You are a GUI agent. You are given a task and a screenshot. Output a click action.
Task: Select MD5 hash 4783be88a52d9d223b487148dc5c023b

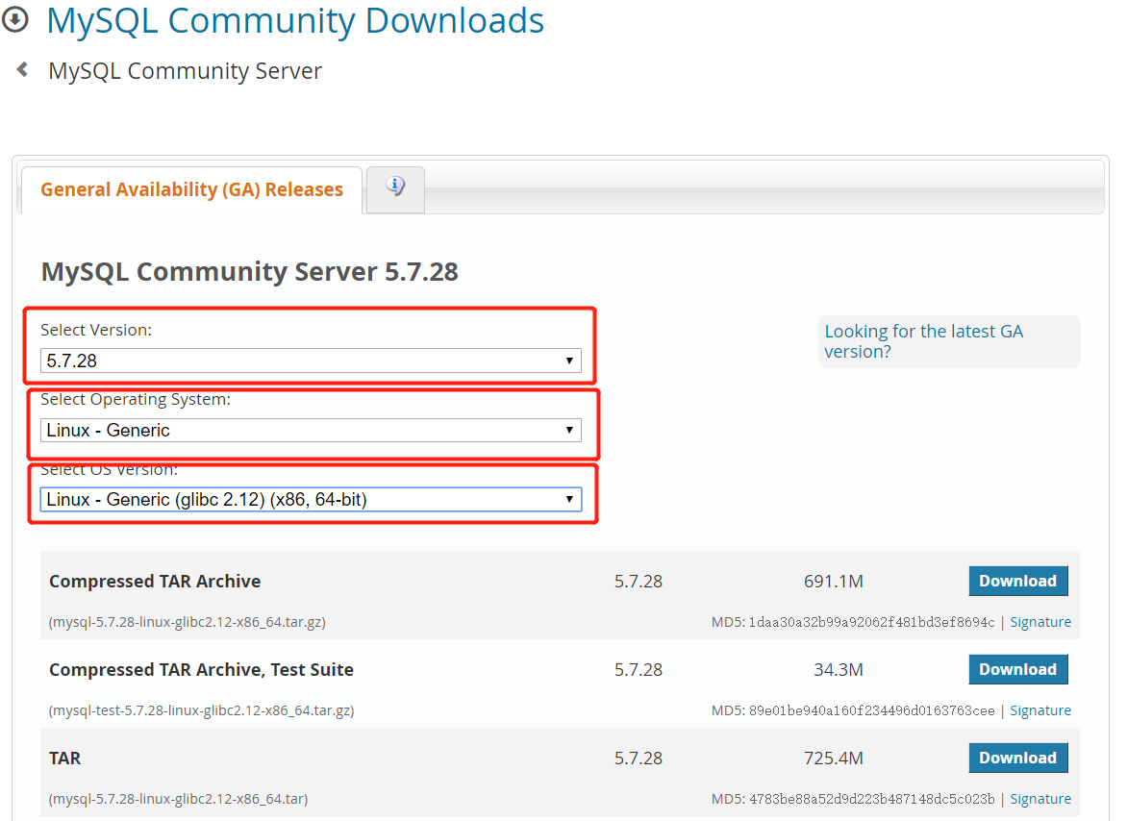coord(872,799)
